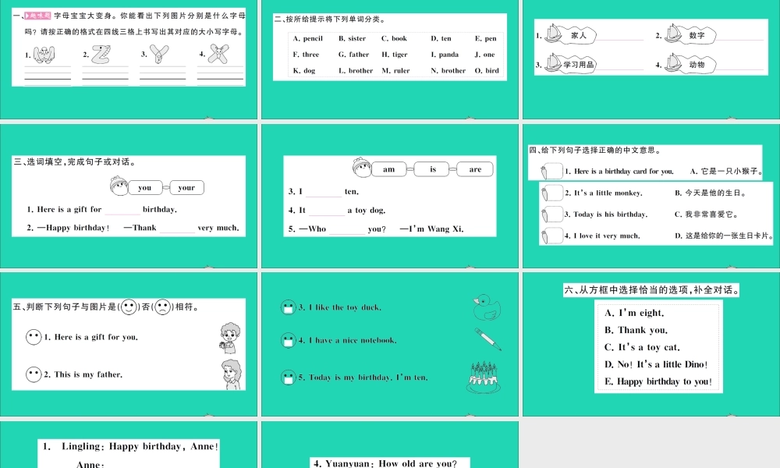Click the pen picture

click(487, 339)
